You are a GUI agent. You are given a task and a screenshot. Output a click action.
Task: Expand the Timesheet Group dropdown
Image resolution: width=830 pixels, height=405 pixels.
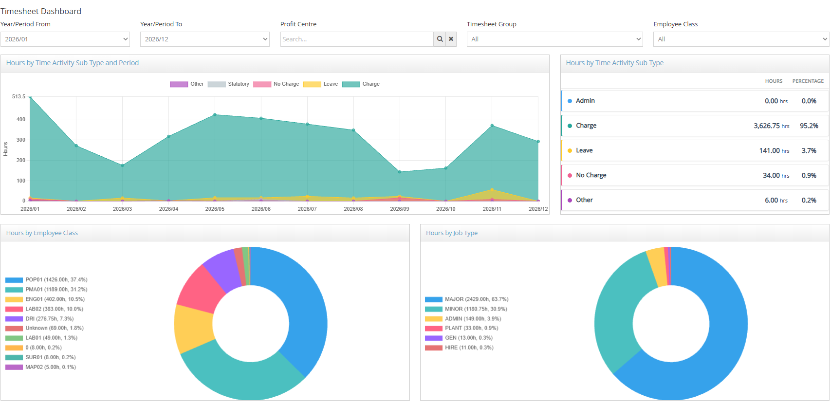pos(555,39)
